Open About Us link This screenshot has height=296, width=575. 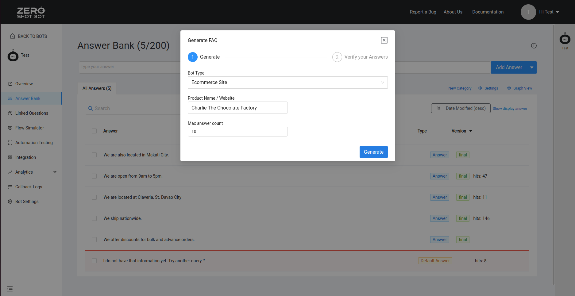(453, 12)
